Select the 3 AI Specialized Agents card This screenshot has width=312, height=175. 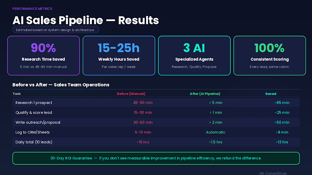click(194, 56)
